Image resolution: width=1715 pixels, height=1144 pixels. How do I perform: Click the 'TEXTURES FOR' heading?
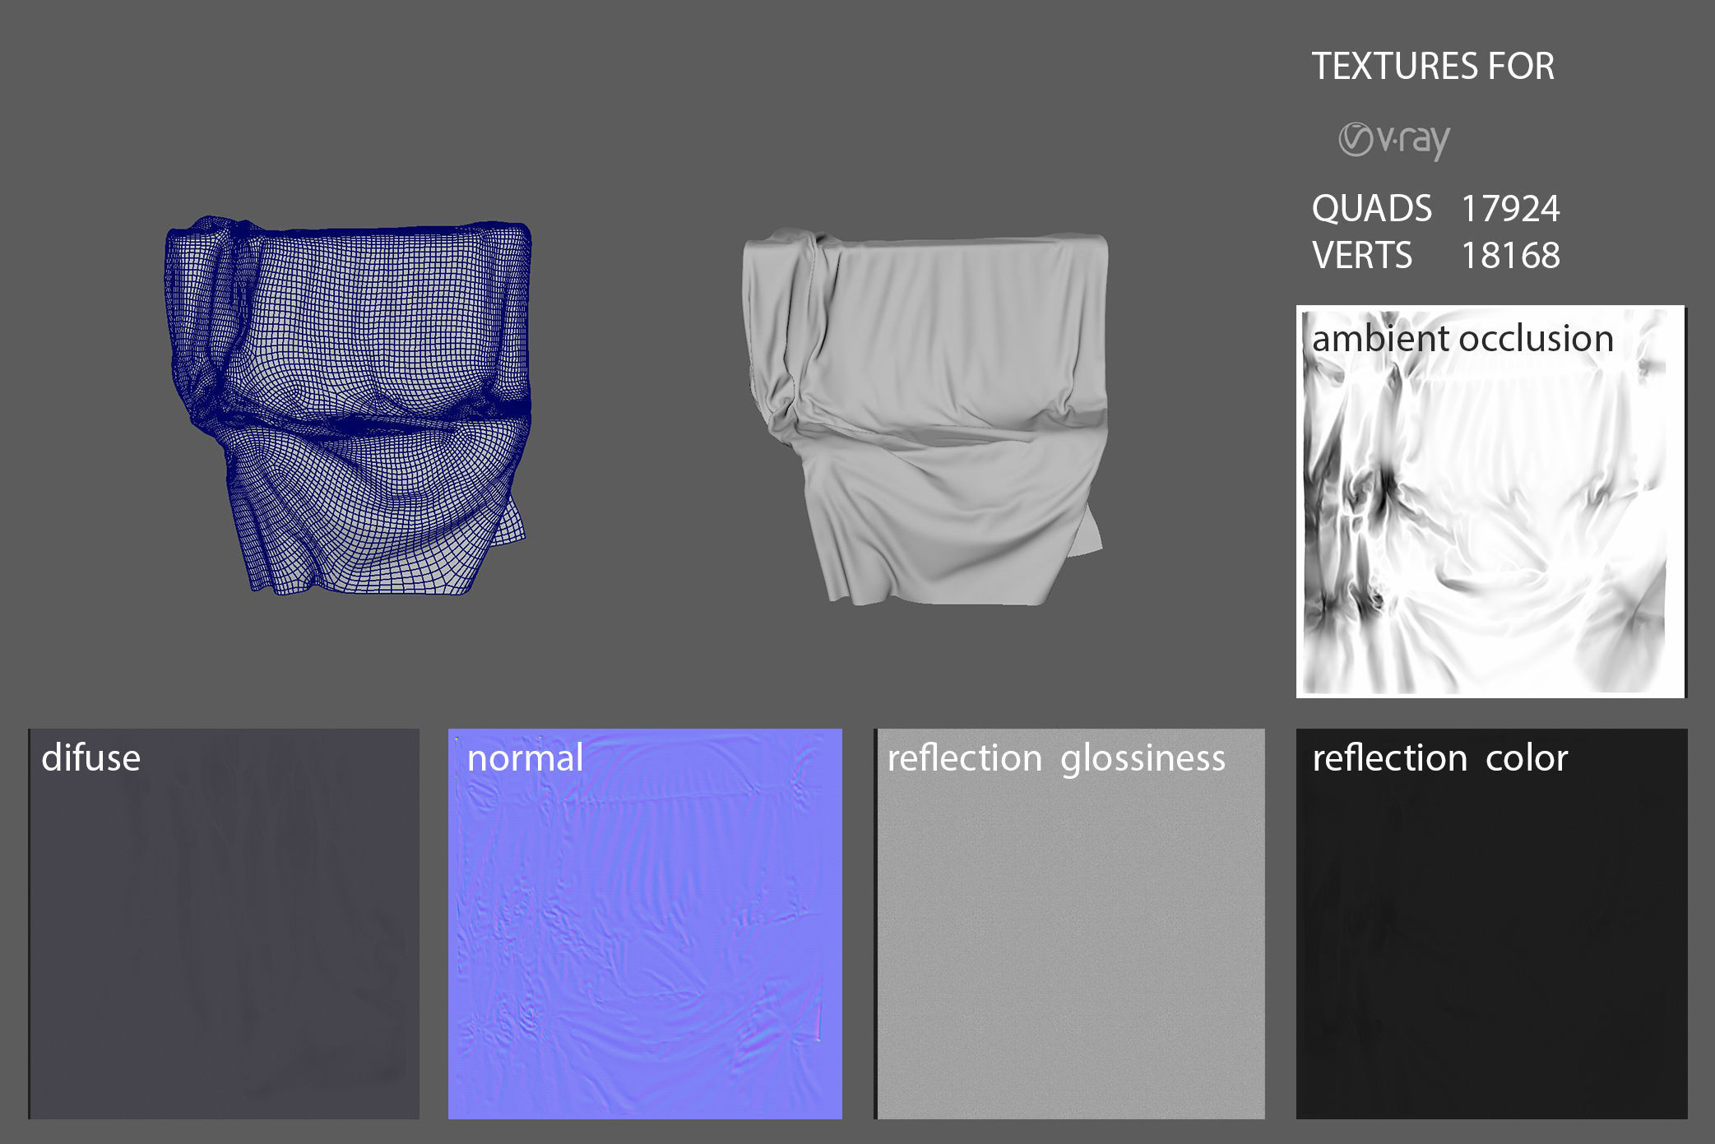[1433, 66]
